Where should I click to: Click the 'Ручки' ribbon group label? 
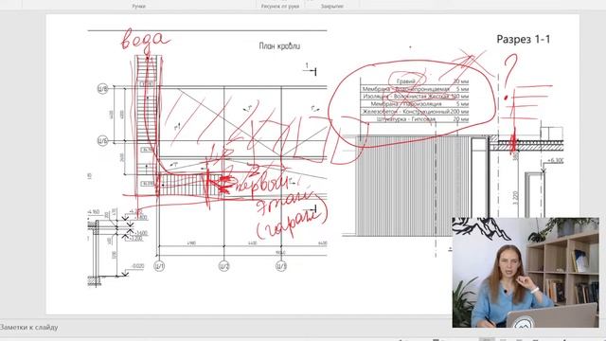click(139, 7)
